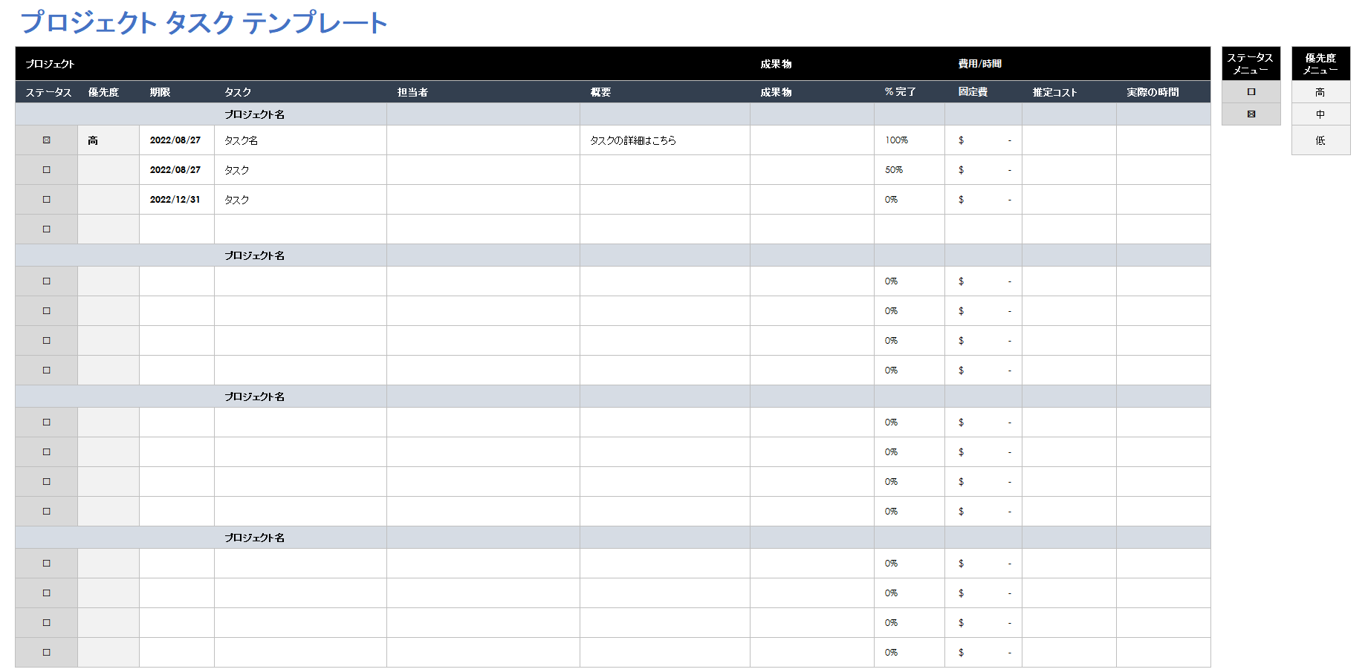Select the $ fixed cost cell in the 50% row

[983, 170]
